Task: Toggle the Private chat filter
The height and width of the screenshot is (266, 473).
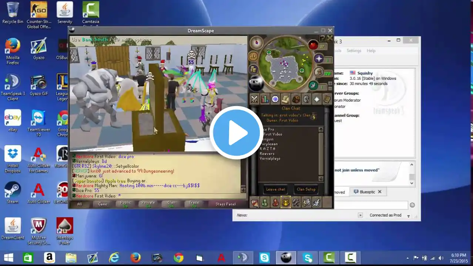Action: [148, 204]
